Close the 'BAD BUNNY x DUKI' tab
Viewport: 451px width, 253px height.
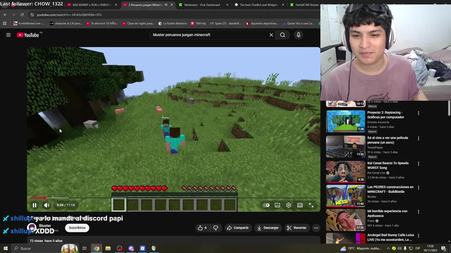pyautogui.click(x=116, y=5)
